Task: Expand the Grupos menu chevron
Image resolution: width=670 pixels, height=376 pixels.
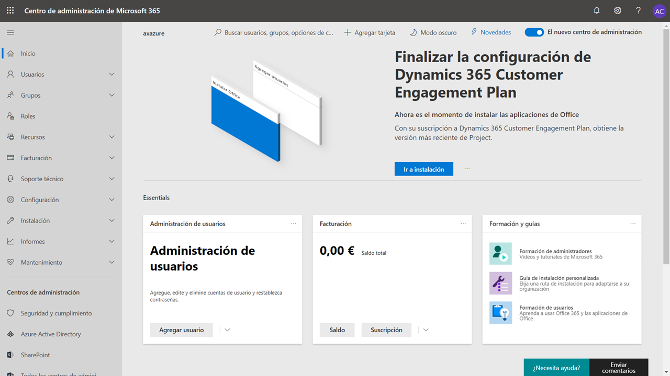Action: (x=111, y=95)
